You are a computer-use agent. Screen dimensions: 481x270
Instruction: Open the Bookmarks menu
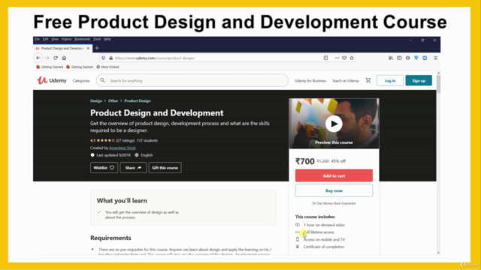82,39
